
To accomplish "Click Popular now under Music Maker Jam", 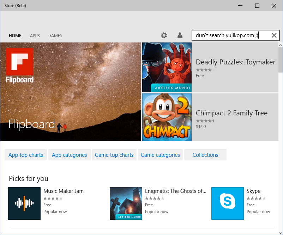I will (x=55, y=212).
